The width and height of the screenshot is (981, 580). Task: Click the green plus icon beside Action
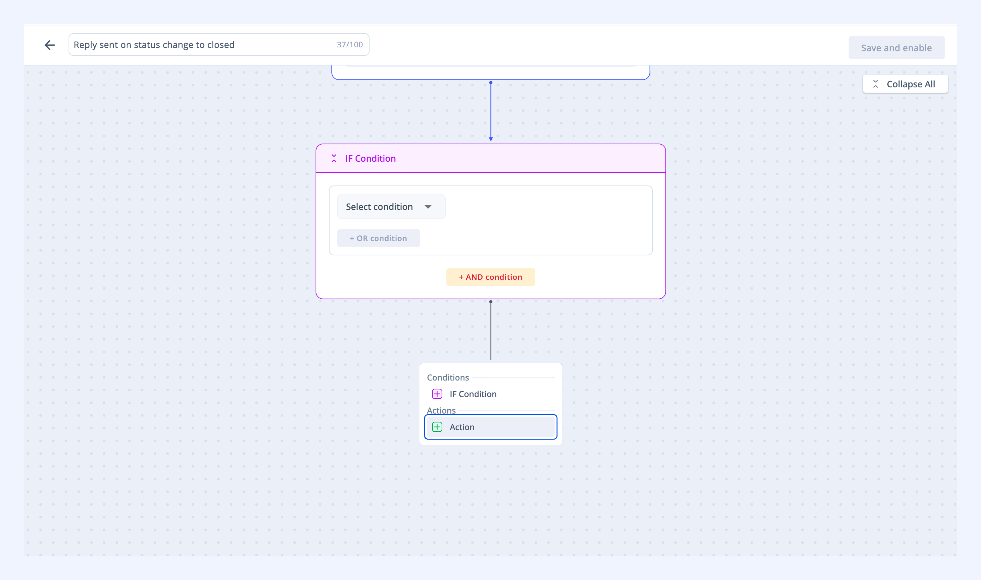pos(437,427)
